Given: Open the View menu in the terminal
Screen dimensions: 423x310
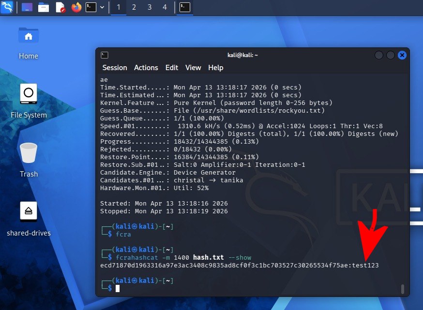Looking at the screenshot, I should point(193,68).
